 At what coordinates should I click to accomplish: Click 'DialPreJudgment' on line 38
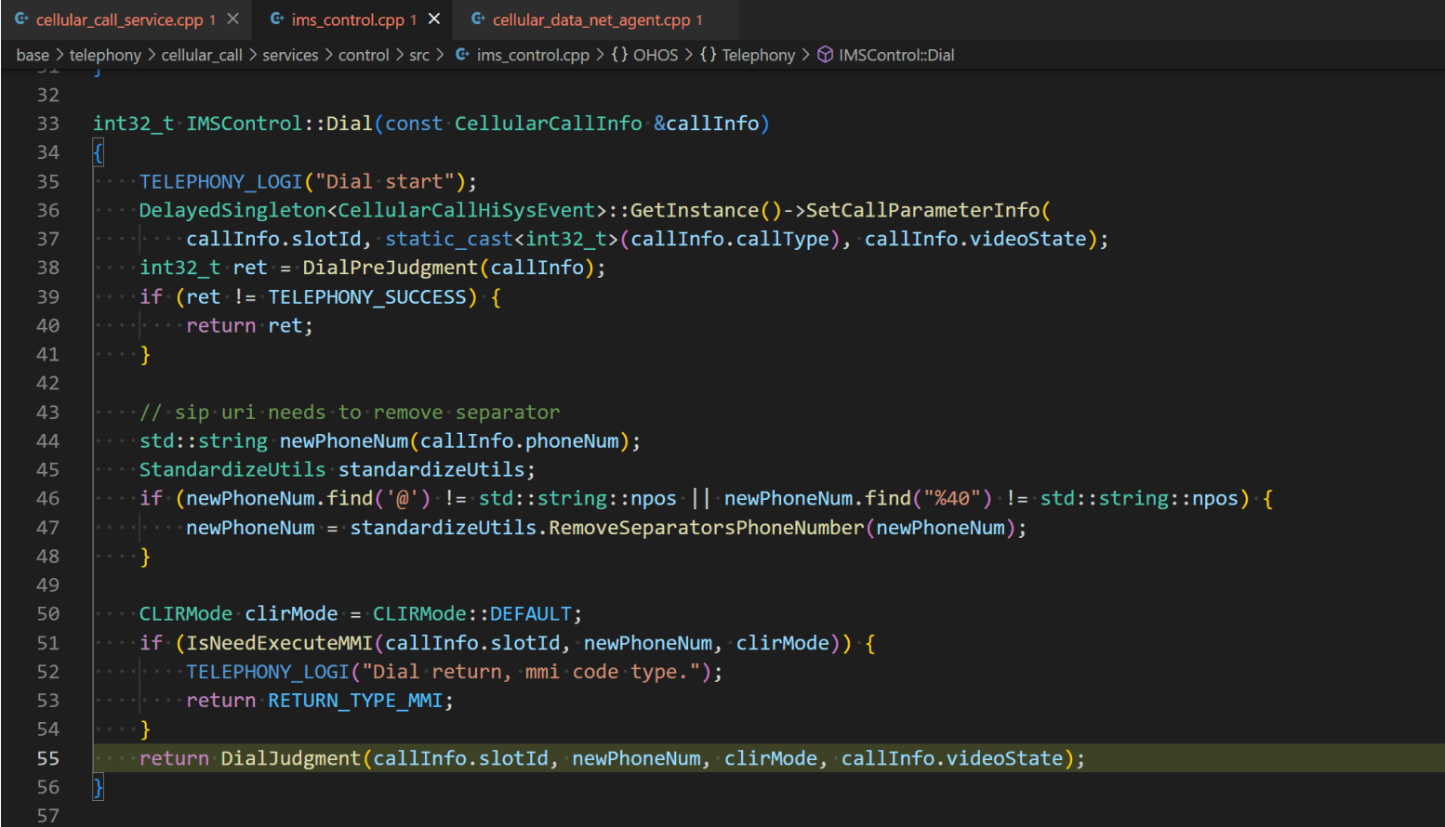[391, 268]
